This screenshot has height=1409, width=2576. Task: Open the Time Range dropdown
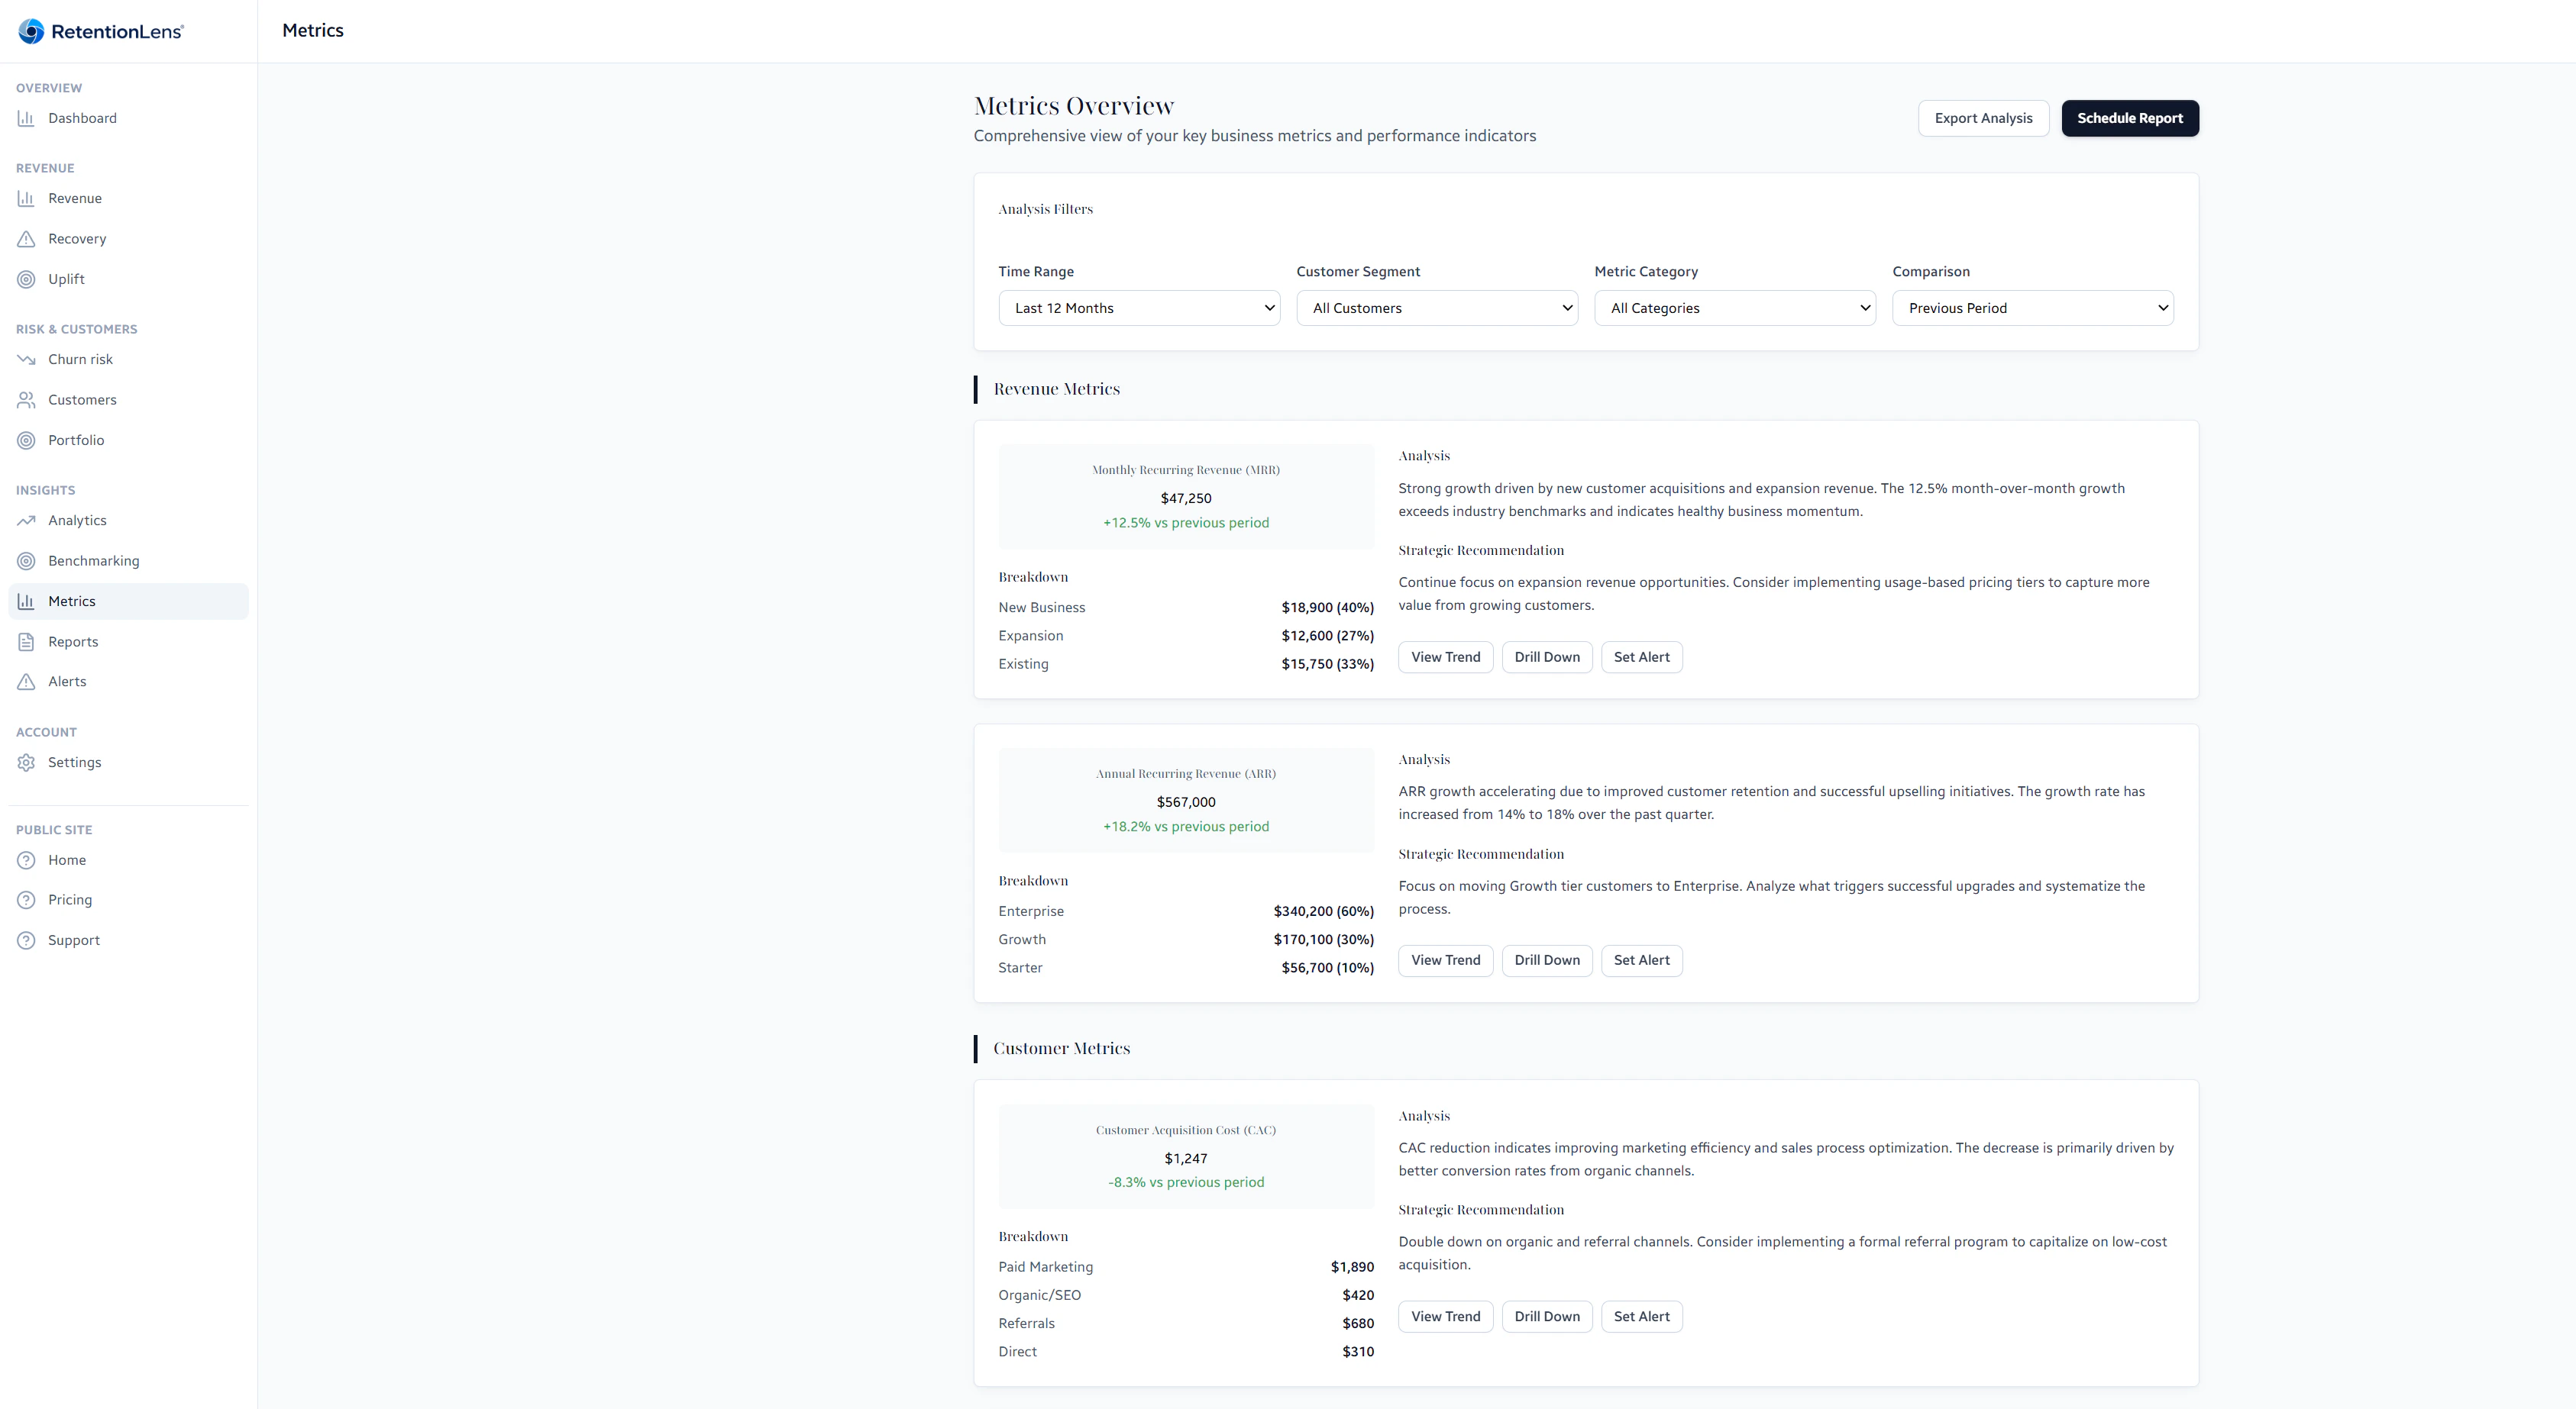point(1139,308)
